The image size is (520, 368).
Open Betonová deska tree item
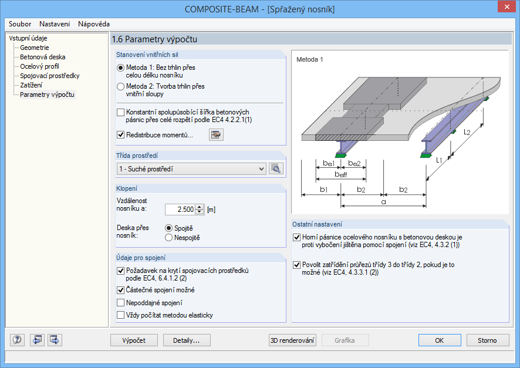pyautogui.click(x=42, y=57)
